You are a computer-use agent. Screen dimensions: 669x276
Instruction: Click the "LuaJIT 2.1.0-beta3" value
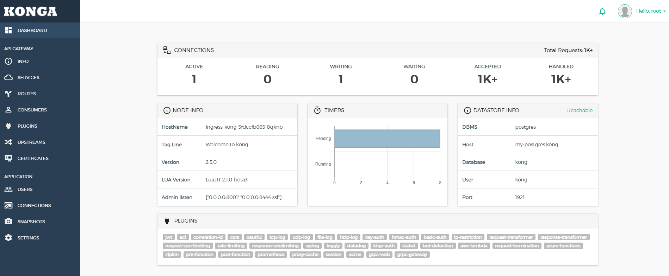click(227, 180)
